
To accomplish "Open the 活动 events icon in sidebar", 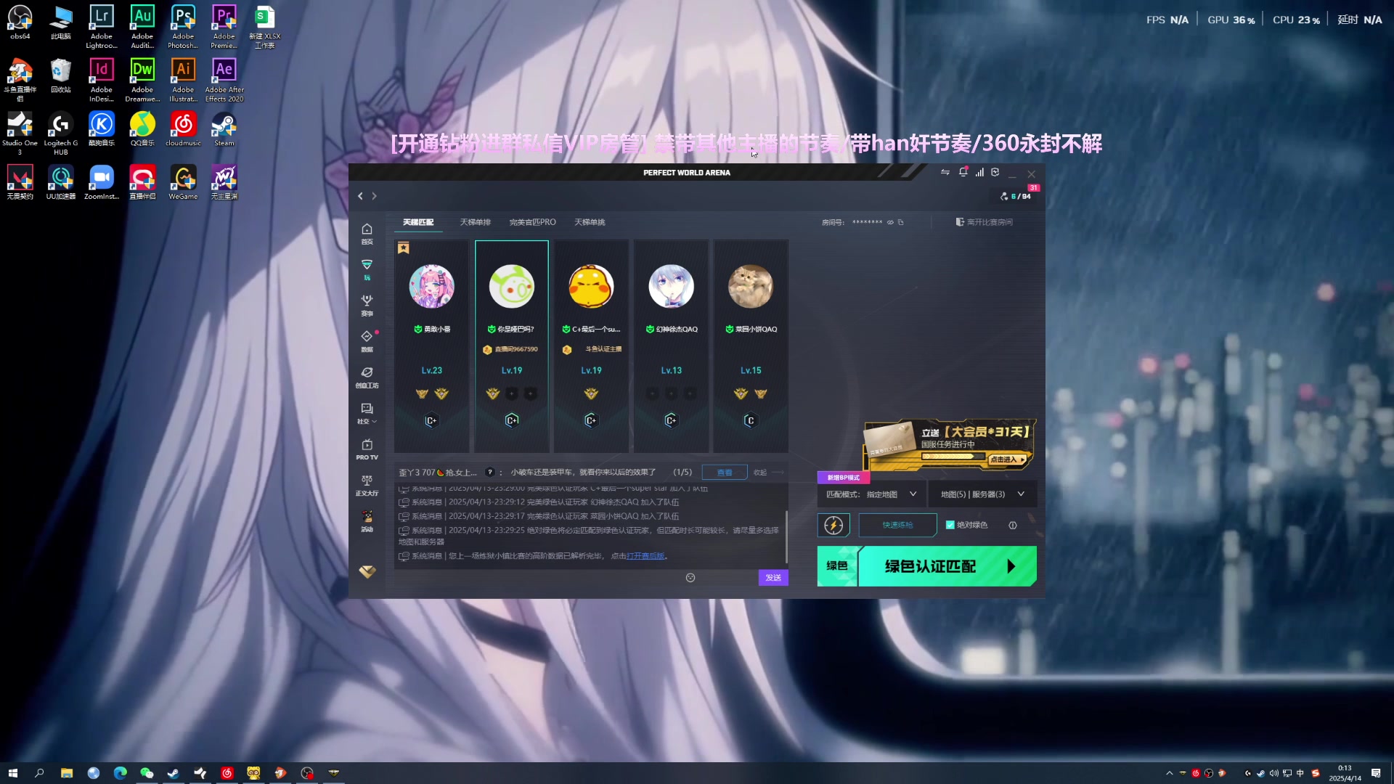I will point(367,520).
